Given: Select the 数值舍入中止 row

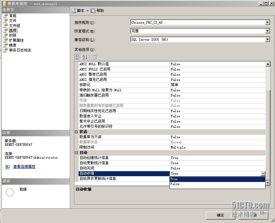Looking at the screenshot, I should tap(172, 116).
